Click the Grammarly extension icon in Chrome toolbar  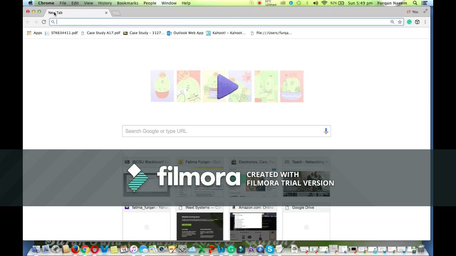(409, 22)
